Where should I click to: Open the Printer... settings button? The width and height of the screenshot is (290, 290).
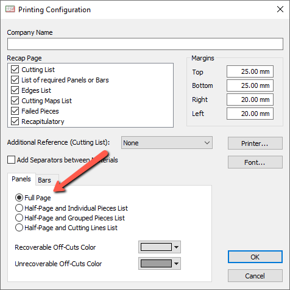pyautogui.click(x=255, y=143)
